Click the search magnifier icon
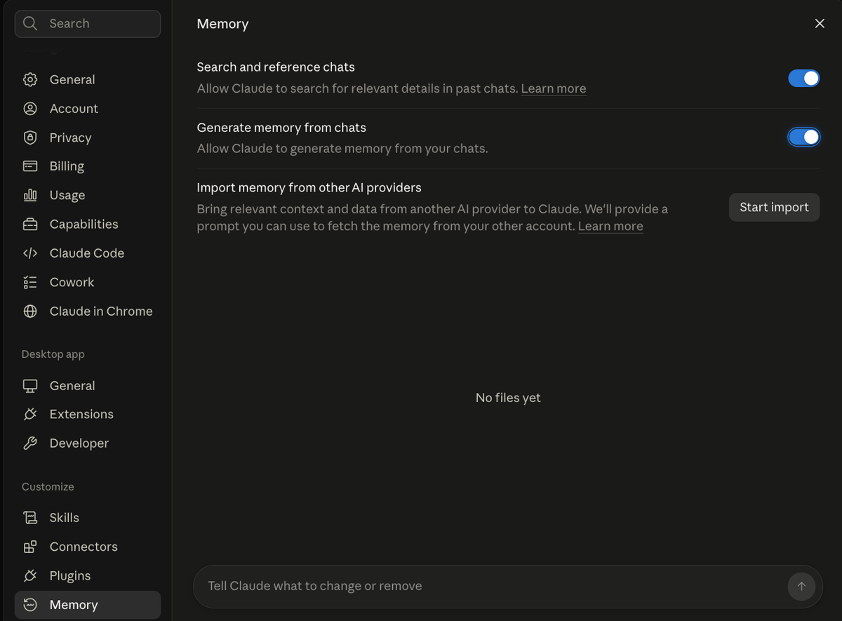 pos(30,23)
